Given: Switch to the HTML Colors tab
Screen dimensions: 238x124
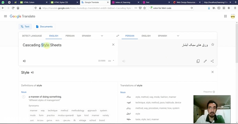Looking at the screenshot, I should coord(34,2).
